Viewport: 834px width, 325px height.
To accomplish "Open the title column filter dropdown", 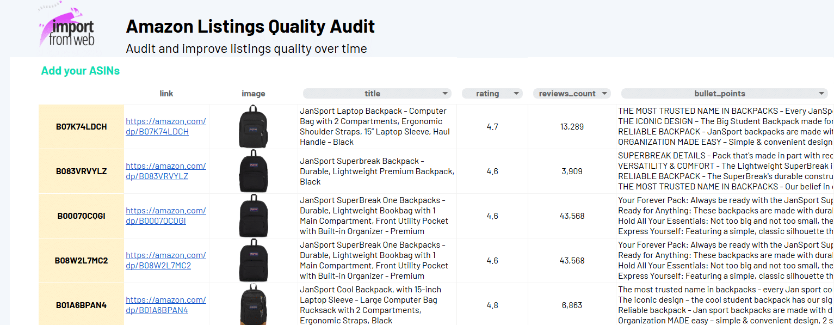I will coord(446,94).
